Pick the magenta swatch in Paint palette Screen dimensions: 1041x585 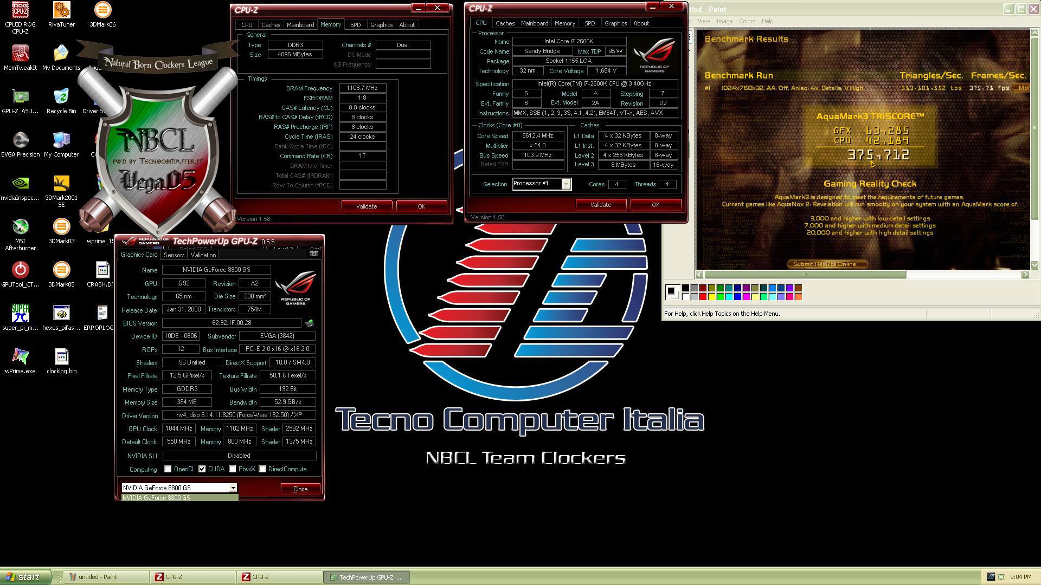747,296
